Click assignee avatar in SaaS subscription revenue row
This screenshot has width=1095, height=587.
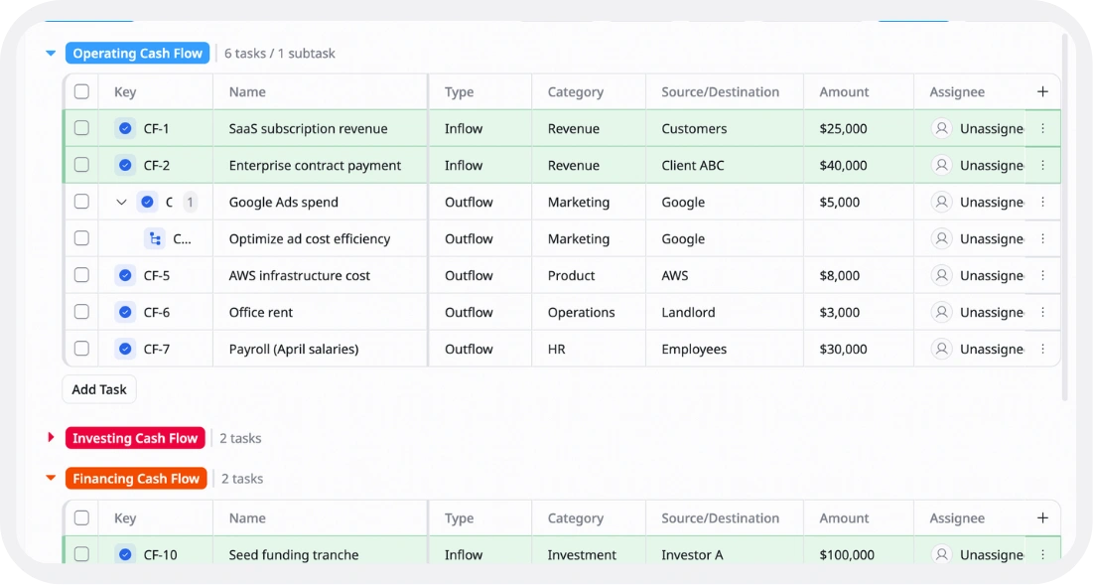point(941,128)
